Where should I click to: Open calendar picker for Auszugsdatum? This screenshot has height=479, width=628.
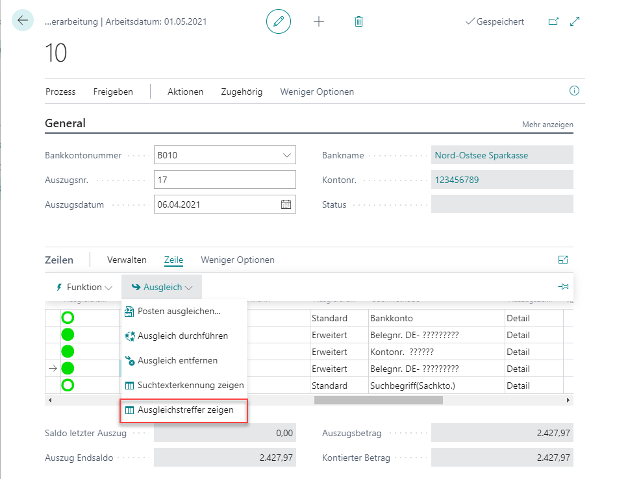[286, 204]
